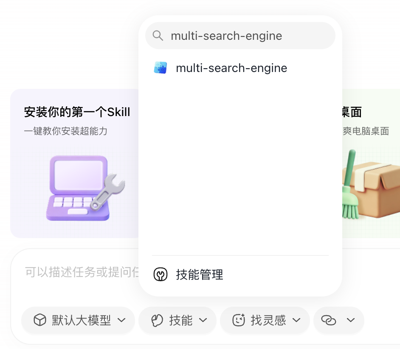
Task: Click the magnifier search icon
Action: tap(158, 36)
